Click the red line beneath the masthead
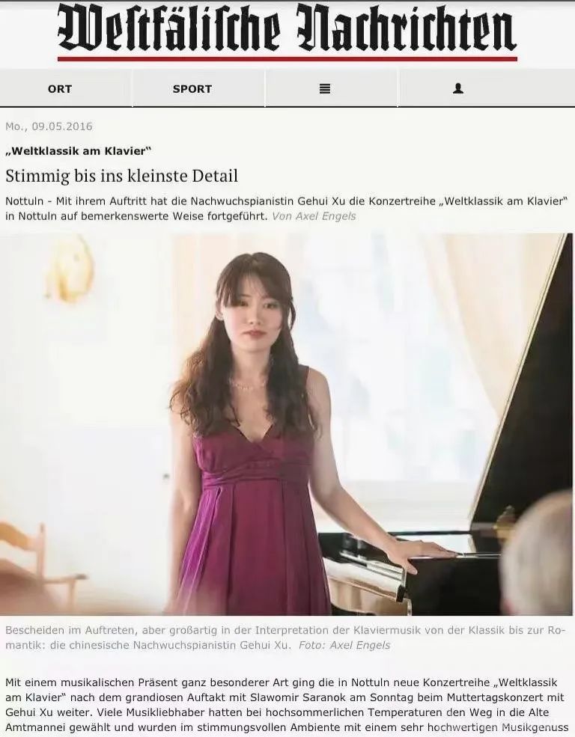Image resolution: width=575 pixels, height=737 pixels. tap(287, 59)
